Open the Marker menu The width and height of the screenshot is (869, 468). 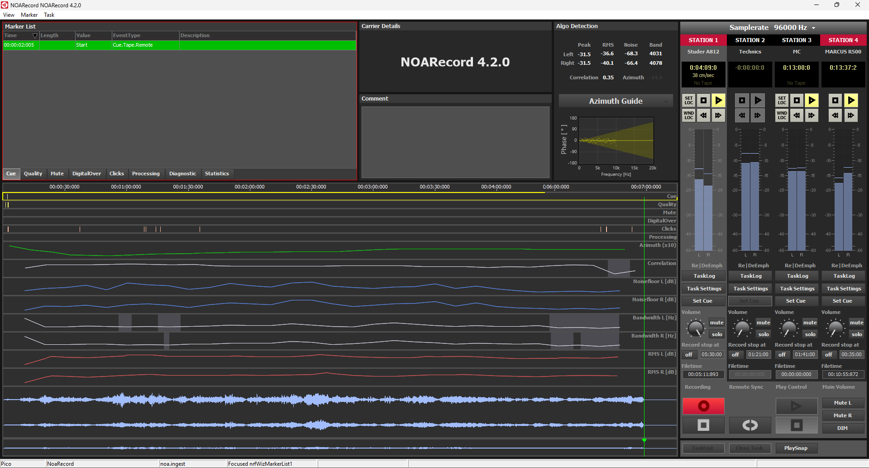pos(29,15)
